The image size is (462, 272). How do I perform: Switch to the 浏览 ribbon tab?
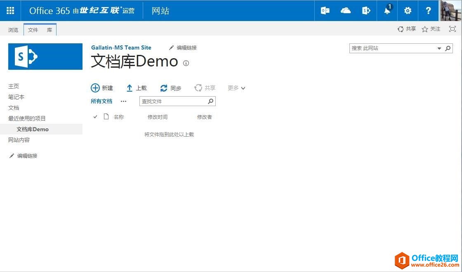13,30
